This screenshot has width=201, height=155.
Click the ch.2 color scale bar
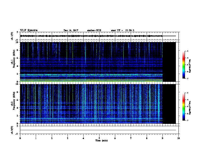(x=184, y=107)
